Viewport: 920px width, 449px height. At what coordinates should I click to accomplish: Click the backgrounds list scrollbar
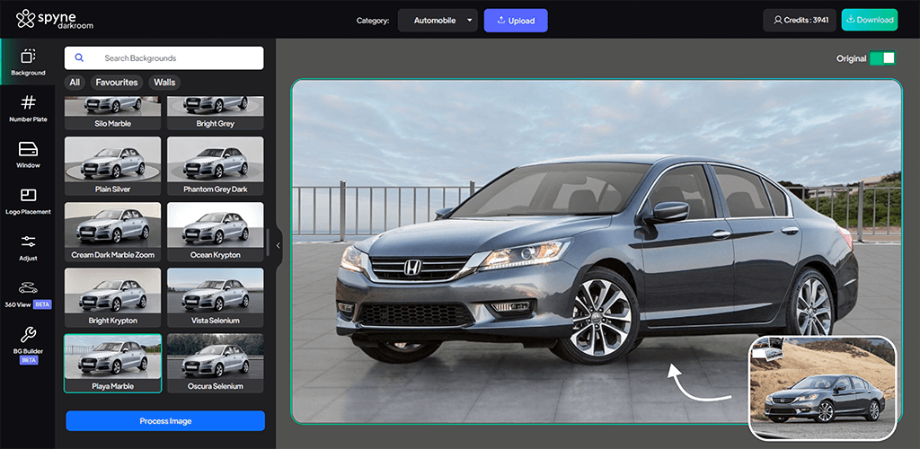pyautogui.click(x=268, y=242)
